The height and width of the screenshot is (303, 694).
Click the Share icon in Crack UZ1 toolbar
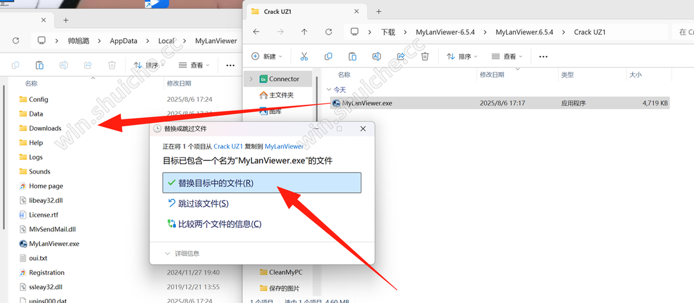401,56
